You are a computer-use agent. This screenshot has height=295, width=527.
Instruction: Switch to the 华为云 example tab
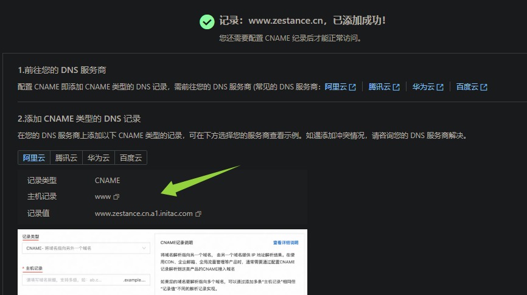[99, 158]
